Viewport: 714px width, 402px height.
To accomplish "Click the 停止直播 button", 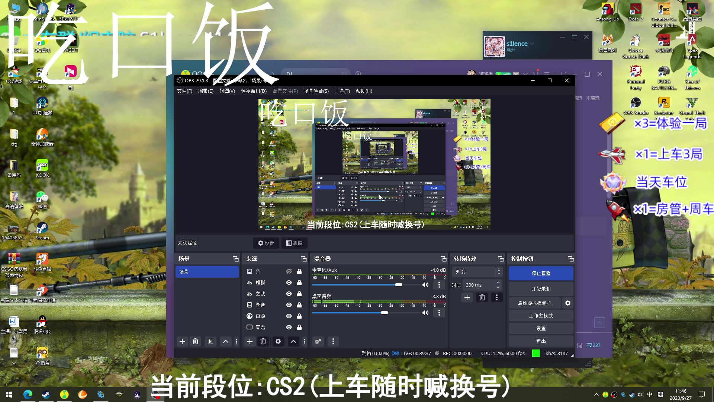I will 541,273.
